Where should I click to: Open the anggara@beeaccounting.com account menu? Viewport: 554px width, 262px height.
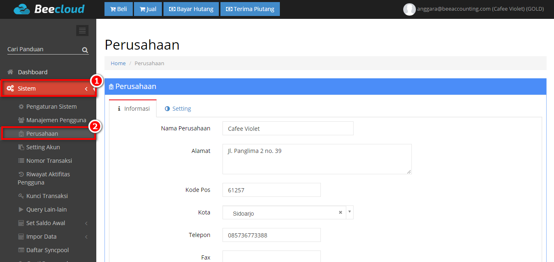pos(480,9)
